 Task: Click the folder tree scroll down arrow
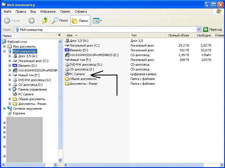[x=60, y=160]
